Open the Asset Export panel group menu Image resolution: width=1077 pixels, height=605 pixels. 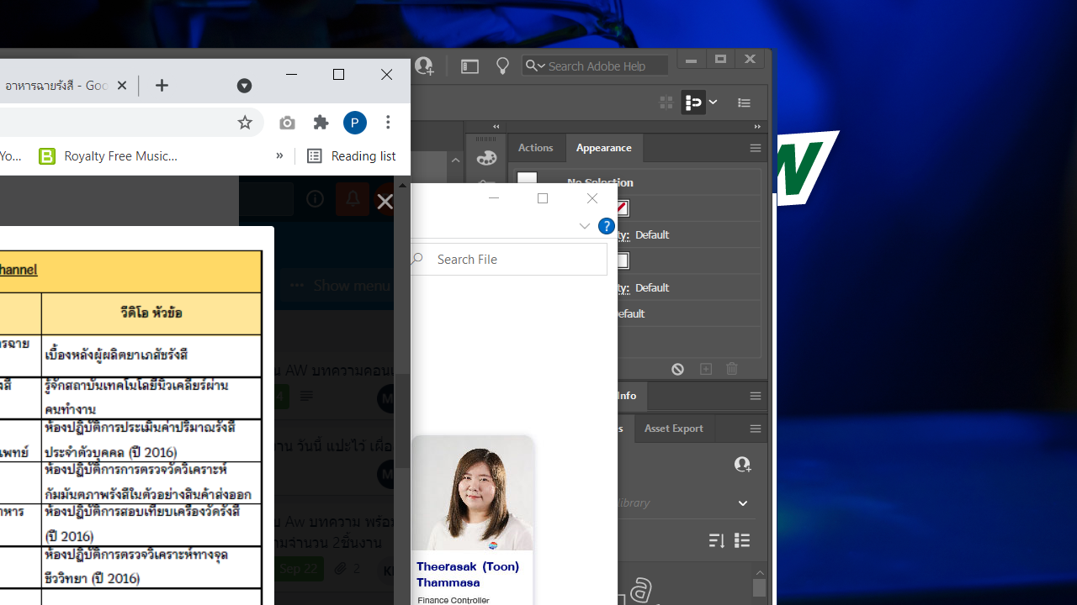[755, 429]
